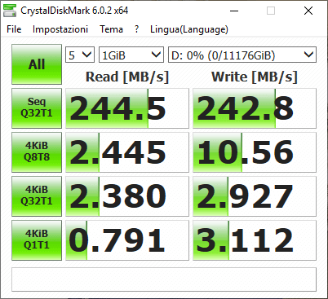Image resolution: width=328 pixels, height=299 pixels.
Task: Expand the D: drive selection dropdown
Action: pyautogui.click(x=242, y=55)
